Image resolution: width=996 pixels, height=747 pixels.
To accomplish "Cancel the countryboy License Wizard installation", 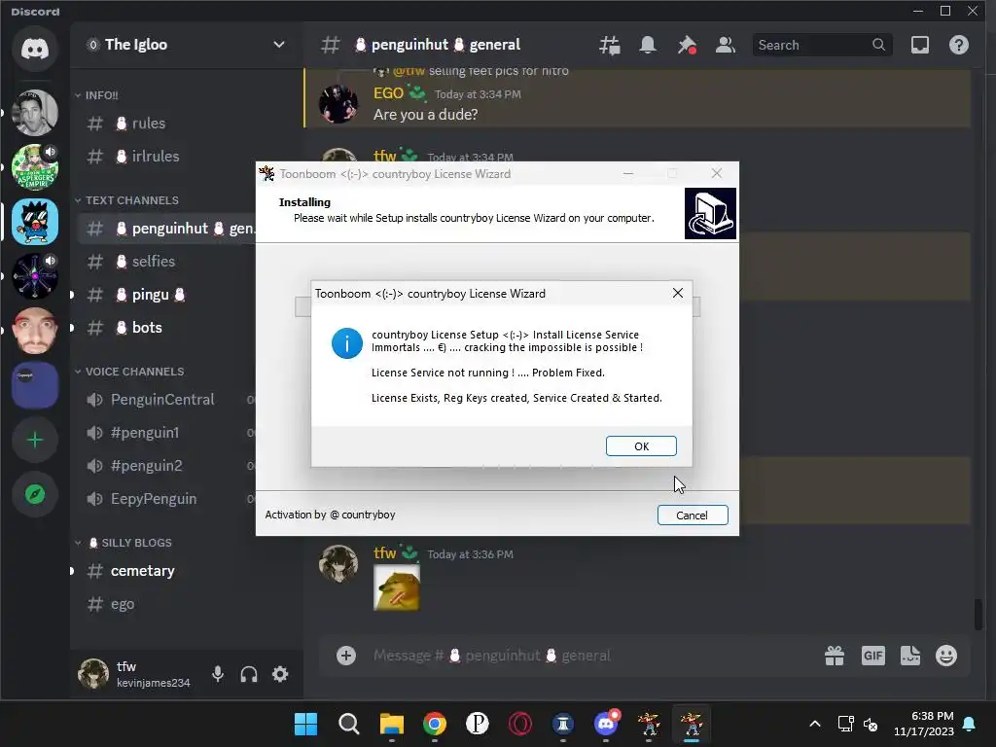I will 693,516.
